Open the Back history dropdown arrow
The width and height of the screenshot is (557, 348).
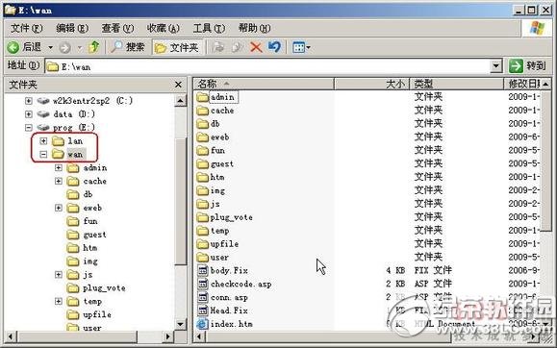[50, 47]
